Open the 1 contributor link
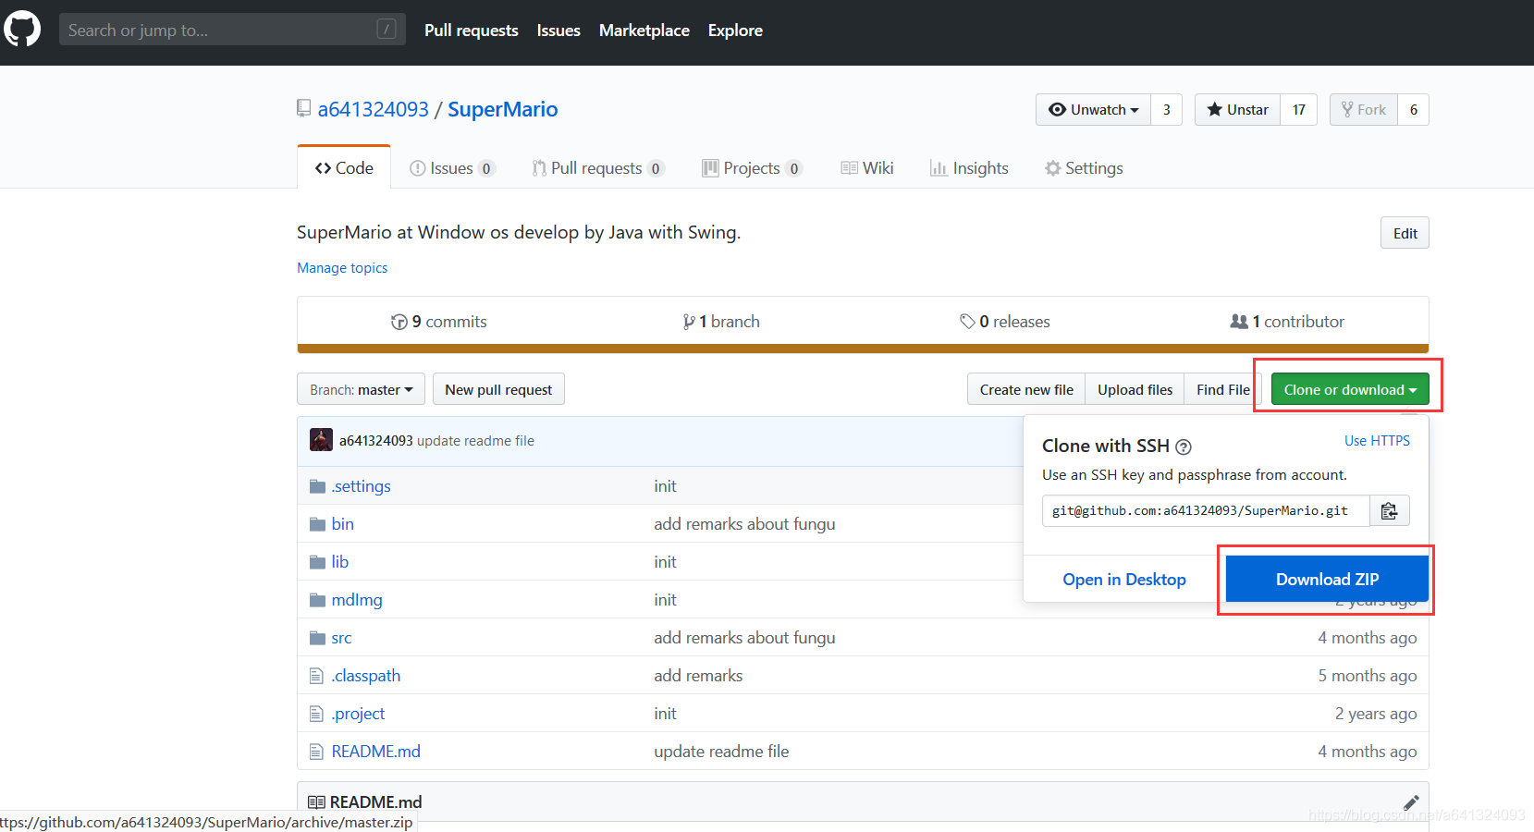Image resolution: width=1534 pixels, height=832 pixels. (1287, 322)
